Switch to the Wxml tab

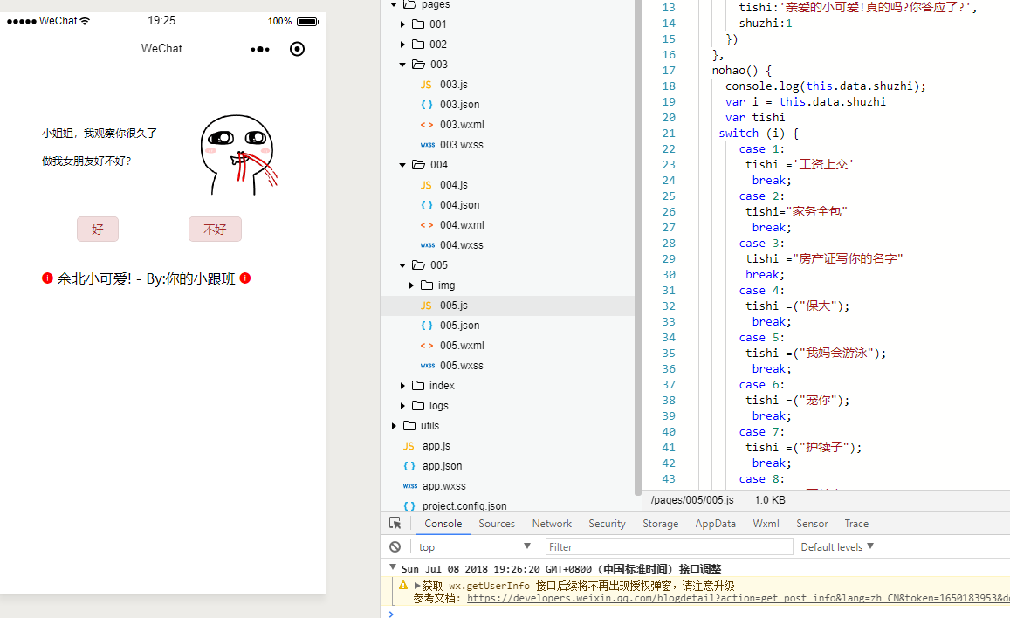(766, 524)
